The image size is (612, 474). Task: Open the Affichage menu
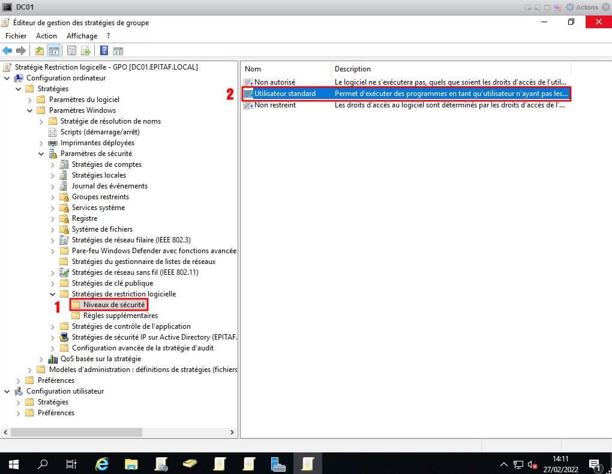(x=82, y=36)
